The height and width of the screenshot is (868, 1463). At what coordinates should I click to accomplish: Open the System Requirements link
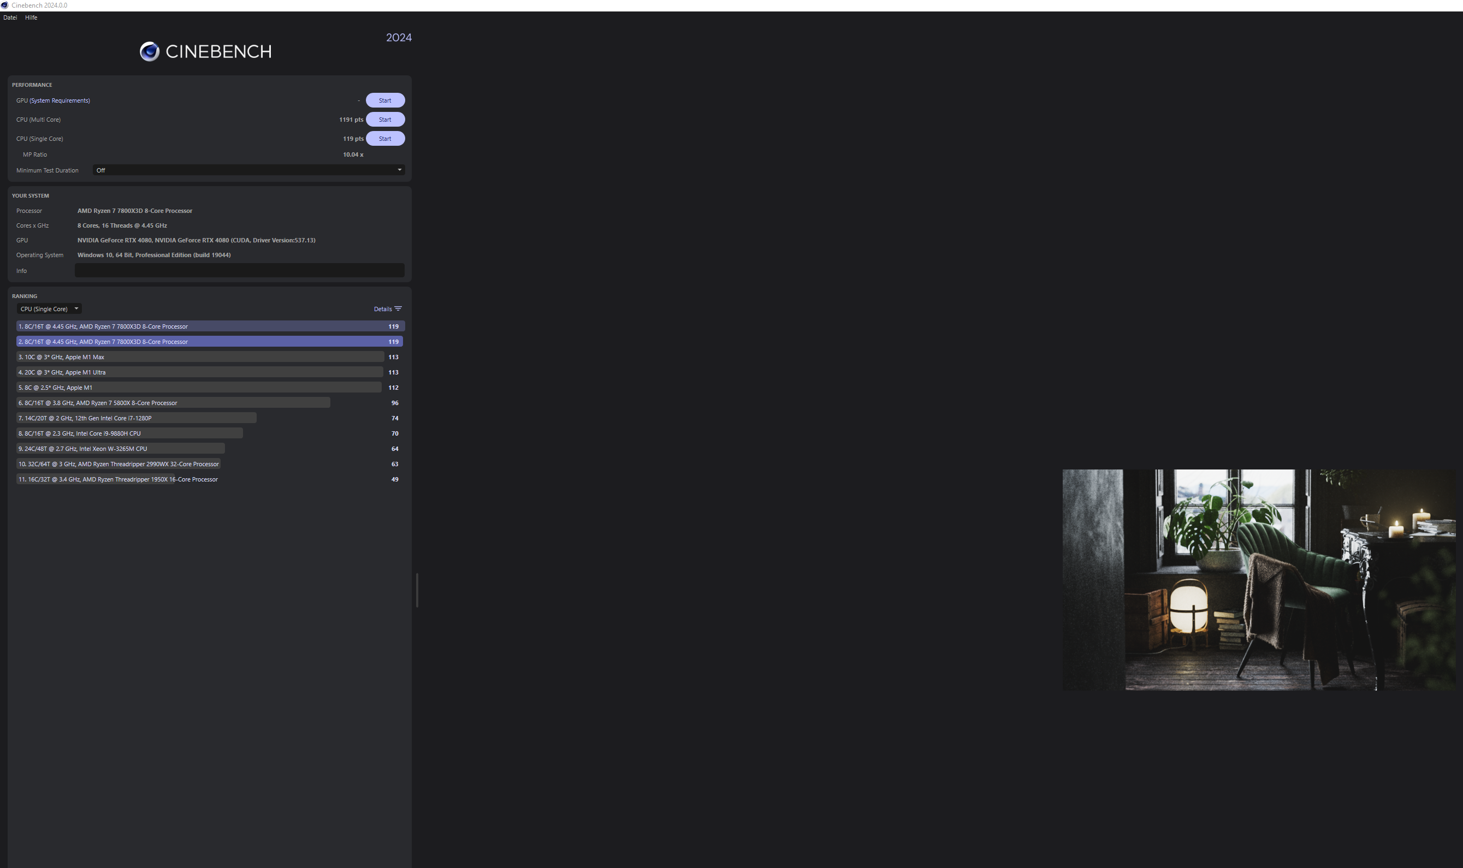(60, 100)
